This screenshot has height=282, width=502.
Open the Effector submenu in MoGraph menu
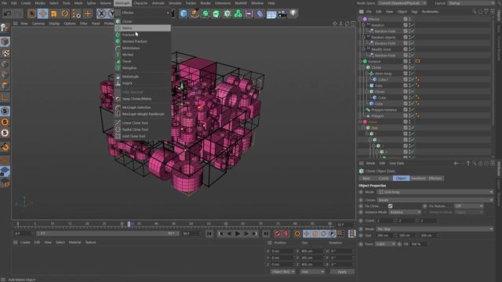143,13
